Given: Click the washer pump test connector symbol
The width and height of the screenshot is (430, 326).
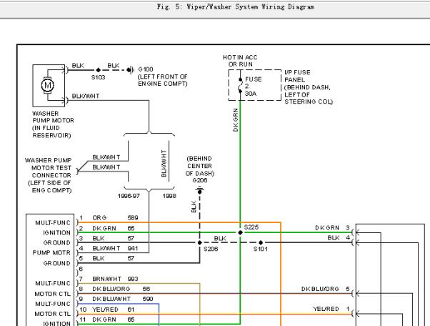Looking at the screenshot, I should click(78, 172).
